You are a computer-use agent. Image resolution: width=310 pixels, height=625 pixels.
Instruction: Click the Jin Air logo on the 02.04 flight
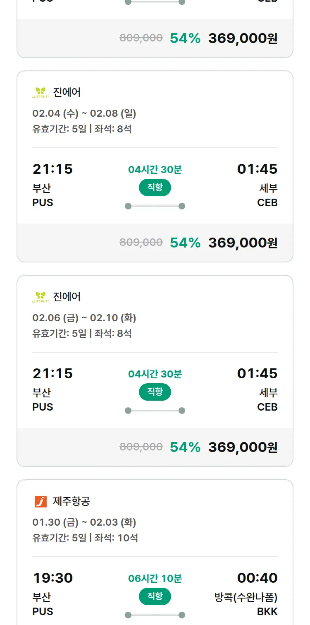coord(41,92)
